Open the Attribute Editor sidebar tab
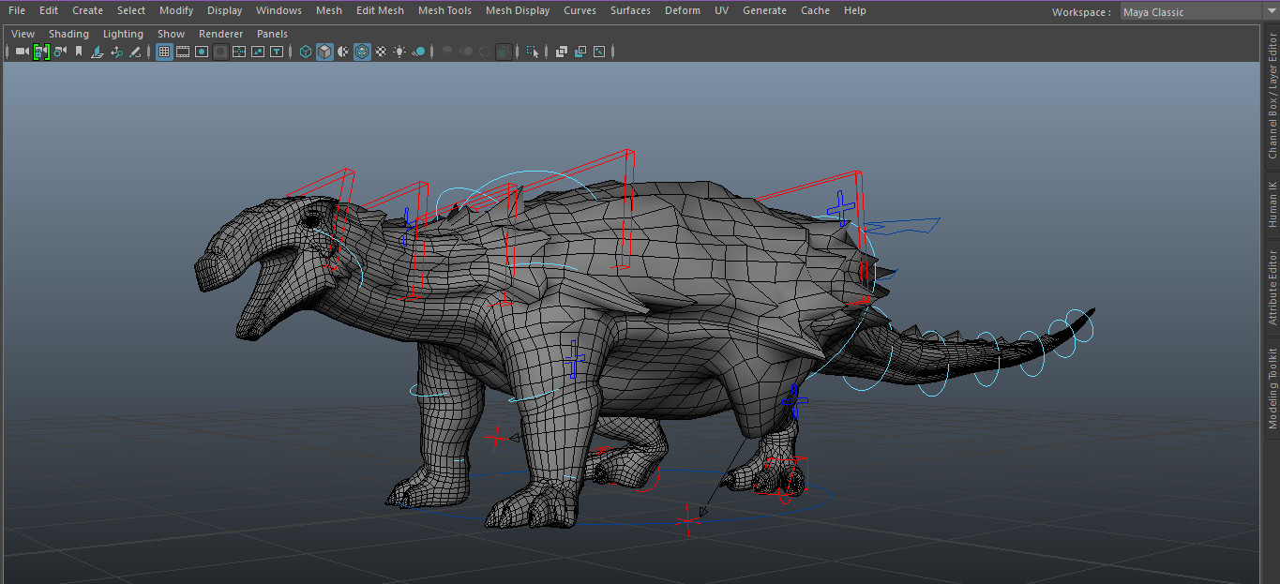The image size is (1280, 584). pyautogui.click(x=1272, y=291)
